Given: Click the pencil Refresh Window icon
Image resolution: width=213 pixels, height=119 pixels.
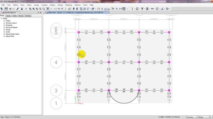Looking at the screenshot, I should pos(18,9).
